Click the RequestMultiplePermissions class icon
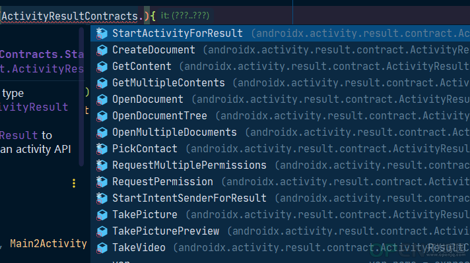The height and width of the screenshot is (263, 470). [102, 165]
